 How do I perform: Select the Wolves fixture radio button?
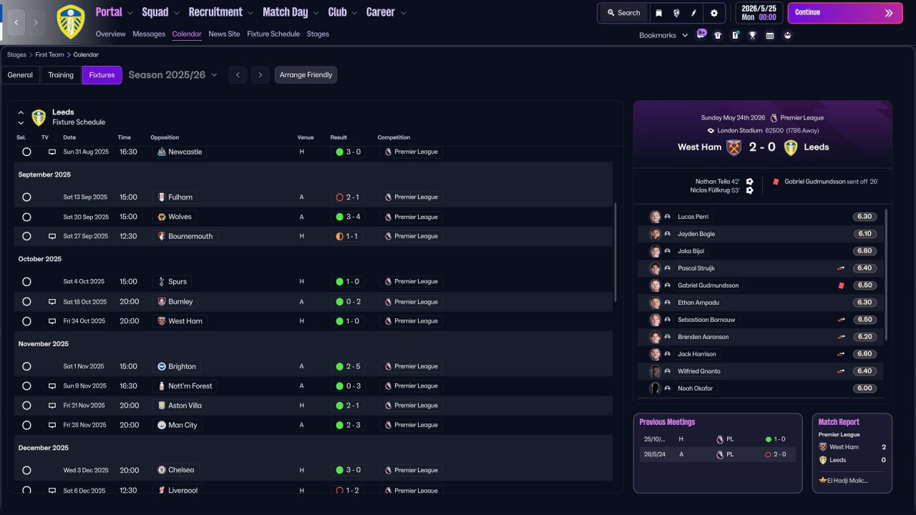[x=26, y=217]
